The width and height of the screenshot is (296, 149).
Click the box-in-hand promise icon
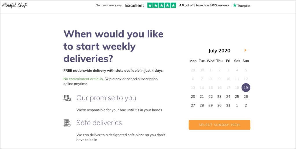point(67,98)
